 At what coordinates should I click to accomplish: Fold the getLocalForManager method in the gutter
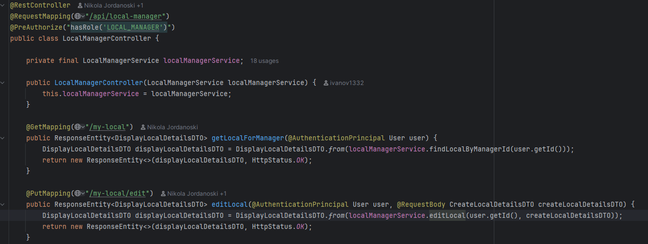point(3,138)
